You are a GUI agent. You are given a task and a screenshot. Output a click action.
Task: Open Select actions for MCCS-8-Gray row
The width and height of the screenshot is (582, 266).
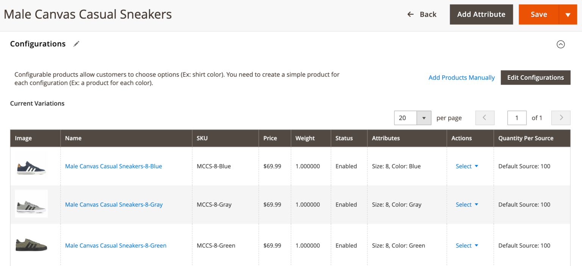click(466, 204)
